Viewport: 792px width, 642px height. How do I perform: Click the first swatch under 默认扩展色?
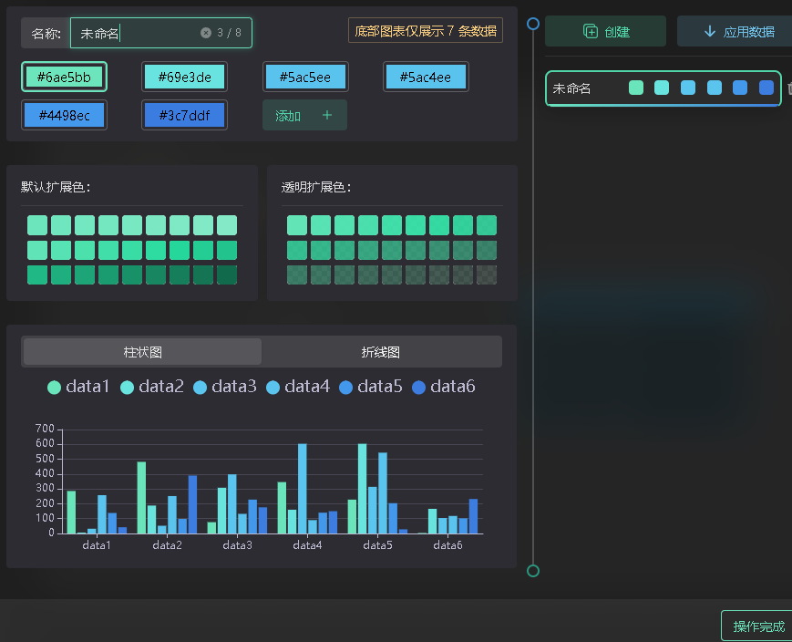pyautogui.click(x=37, y=225)
